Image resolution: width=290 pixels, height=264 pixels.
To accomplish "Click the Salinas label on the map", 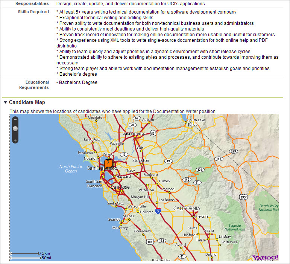I will (128, 216).
